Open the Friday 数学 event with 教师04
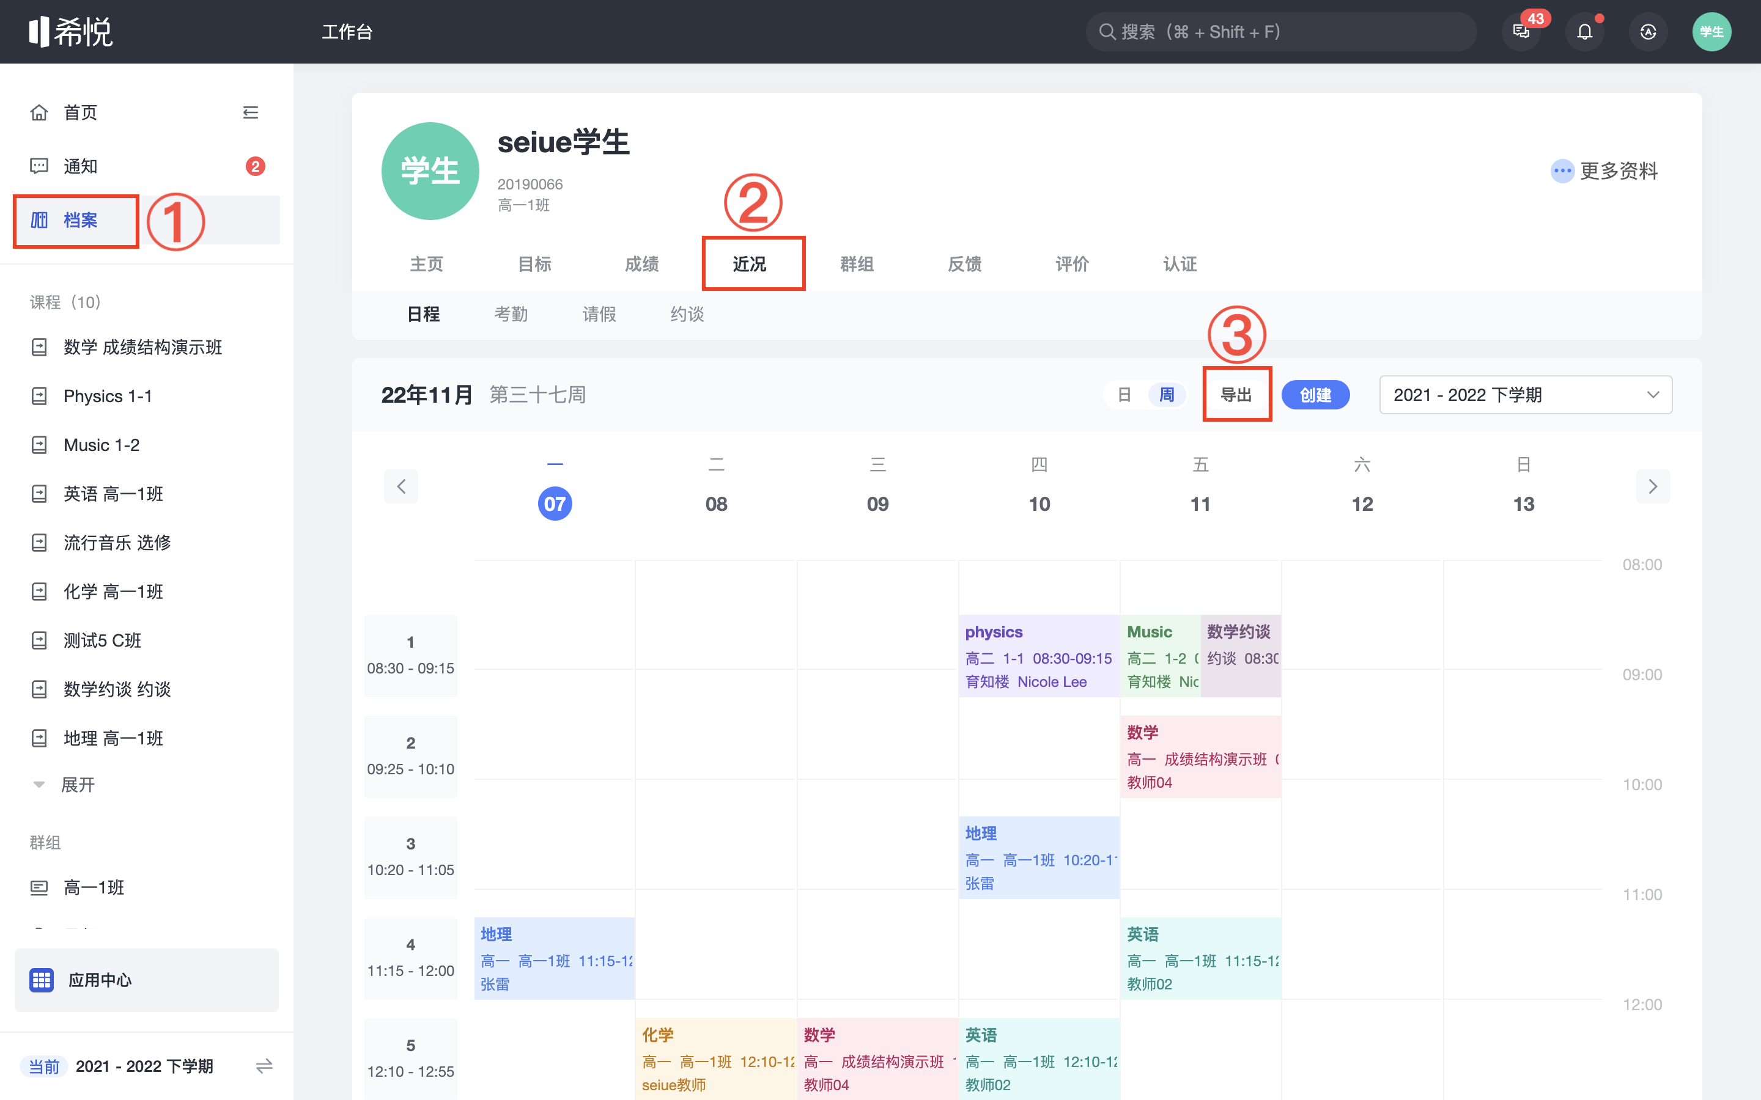This screenshot has width=1761, height=1100. coord(1201,757)
